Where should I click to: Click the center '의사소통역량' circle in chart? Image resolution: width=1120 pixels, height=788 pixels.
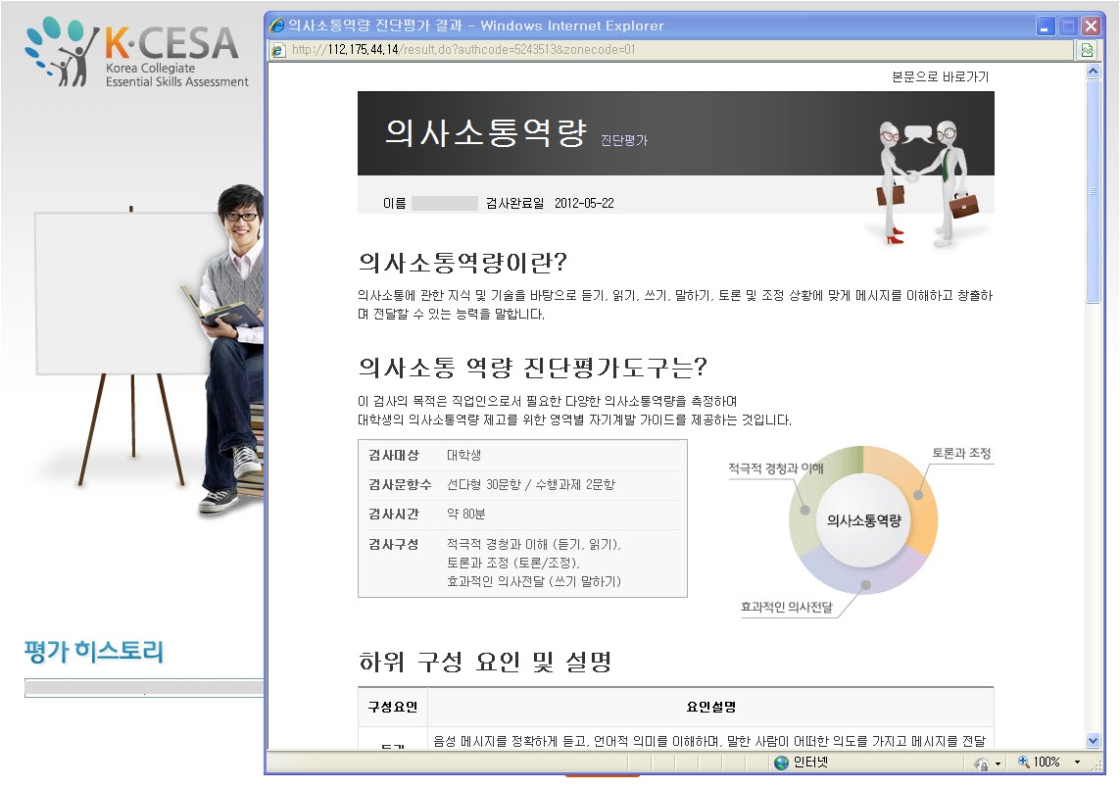click(x=863, y=520)
